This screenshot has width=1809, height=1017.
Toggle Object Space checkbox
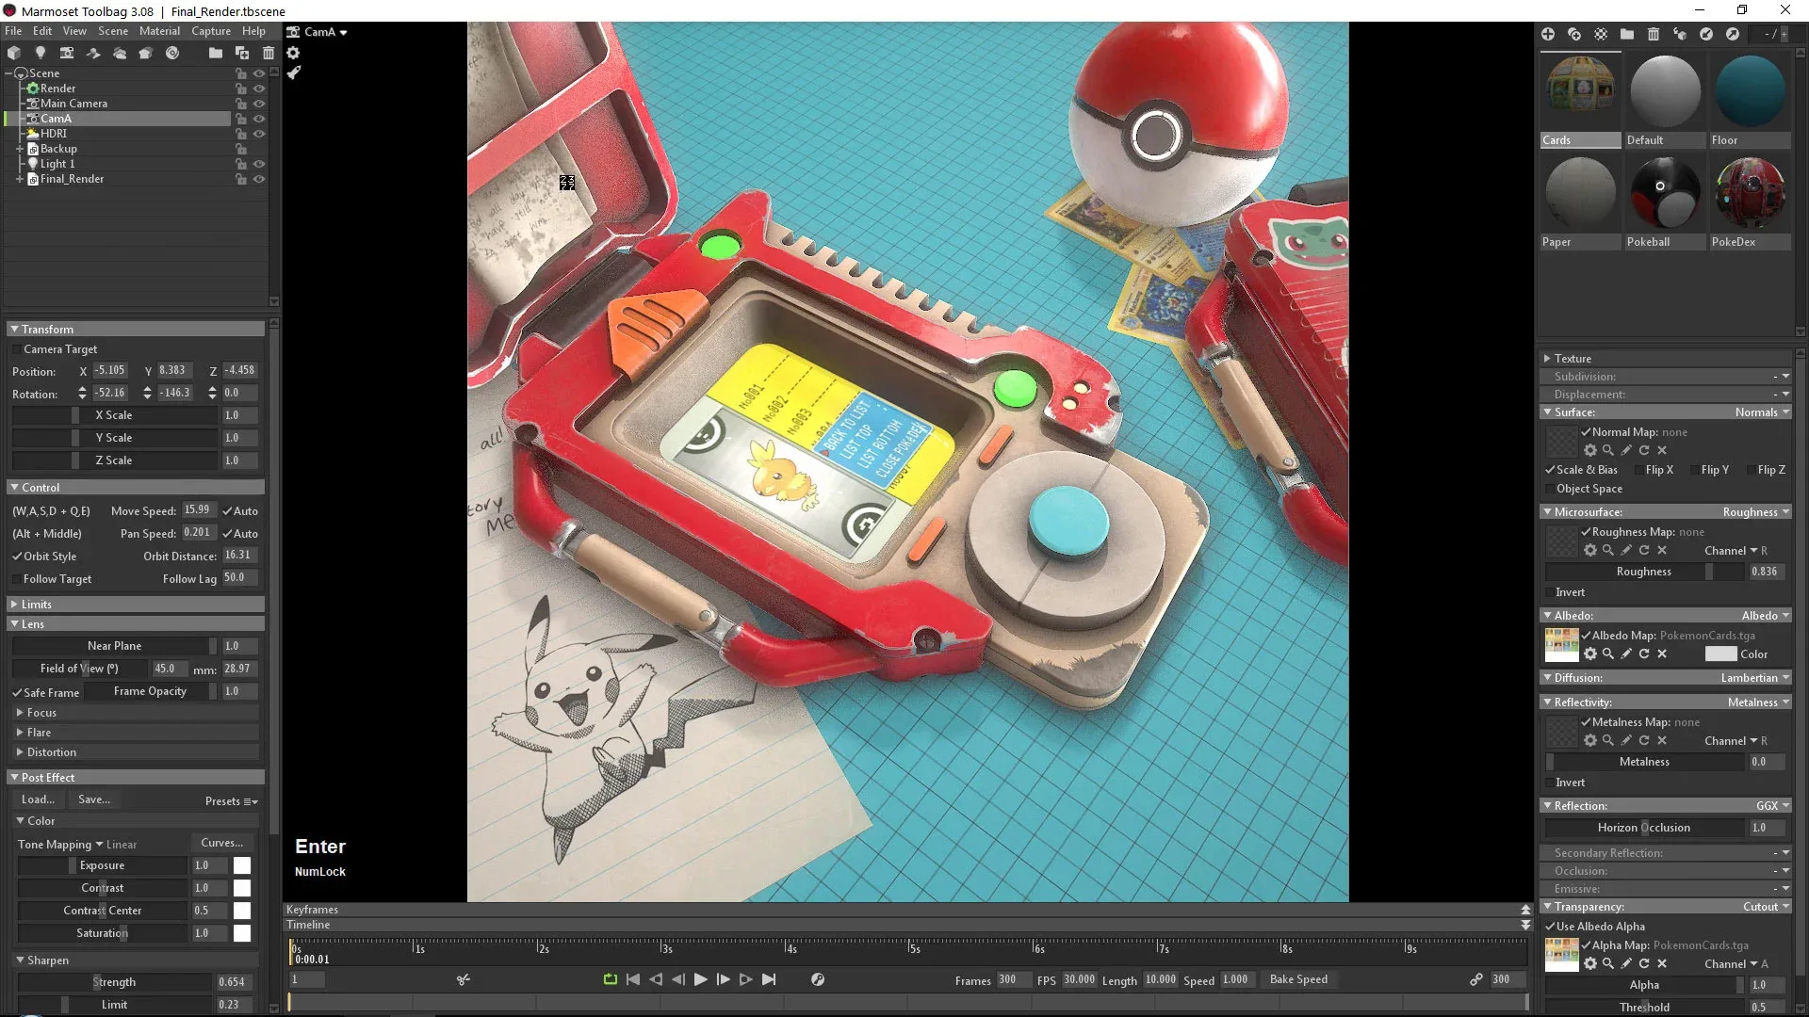[1550, 489]
